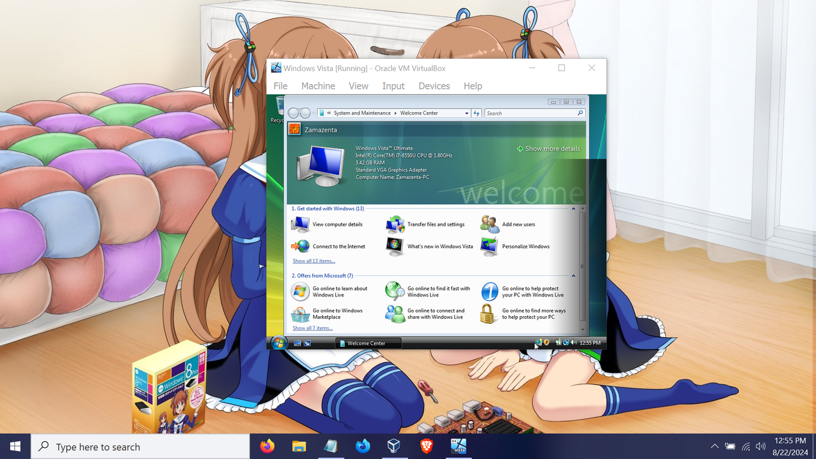The height and width of the screenshot is (459, 816).
Task: Click the Type here to search box
Action: tap(140, 446)
